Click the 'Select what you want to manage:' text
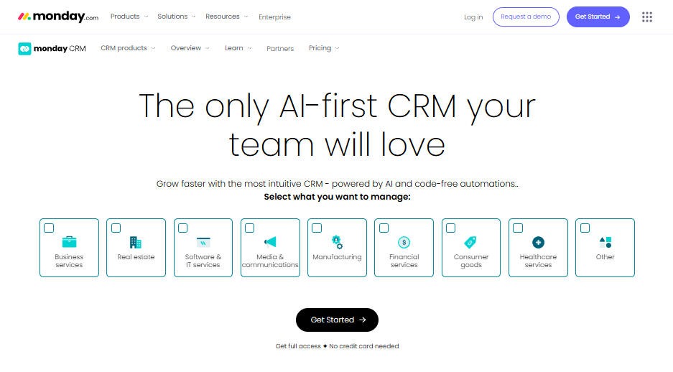 click(337, 197)
